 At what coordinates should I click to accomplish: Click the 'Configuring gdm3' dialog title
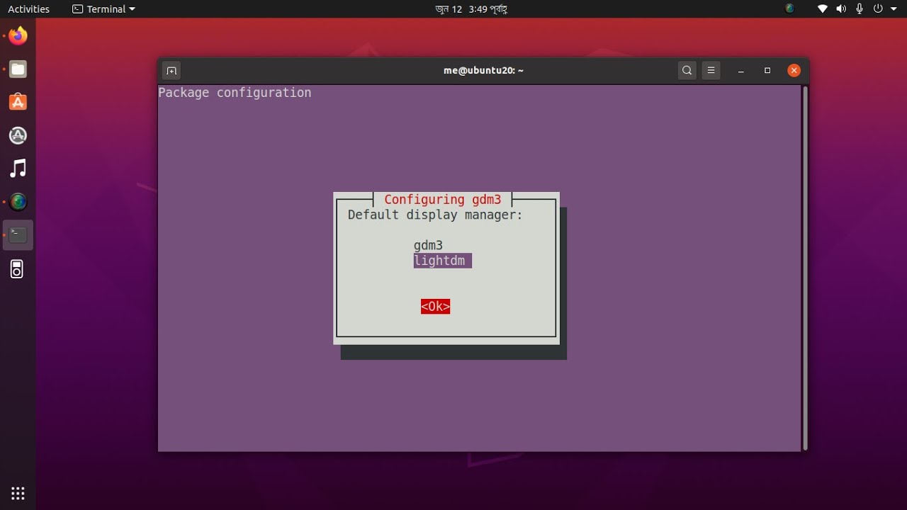tap(442, 200)
